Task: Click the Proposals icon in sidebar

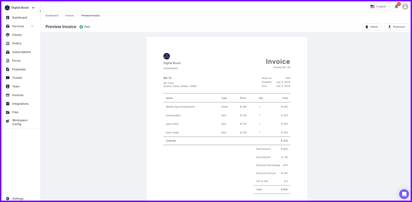Action: click(x=8, y=69)
